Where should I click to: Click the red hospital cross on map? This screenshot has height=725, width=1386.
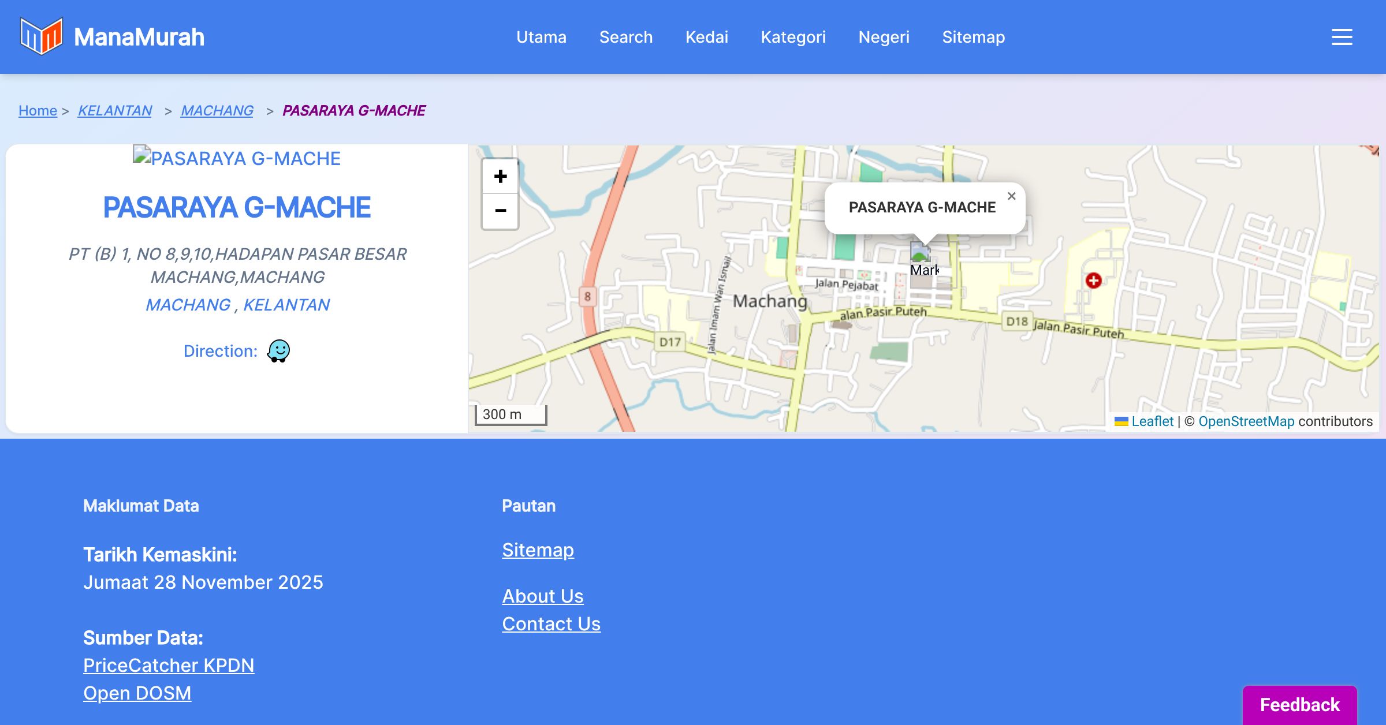[1093, 281]
